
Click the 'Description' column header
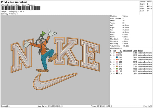tap(127, 51)
